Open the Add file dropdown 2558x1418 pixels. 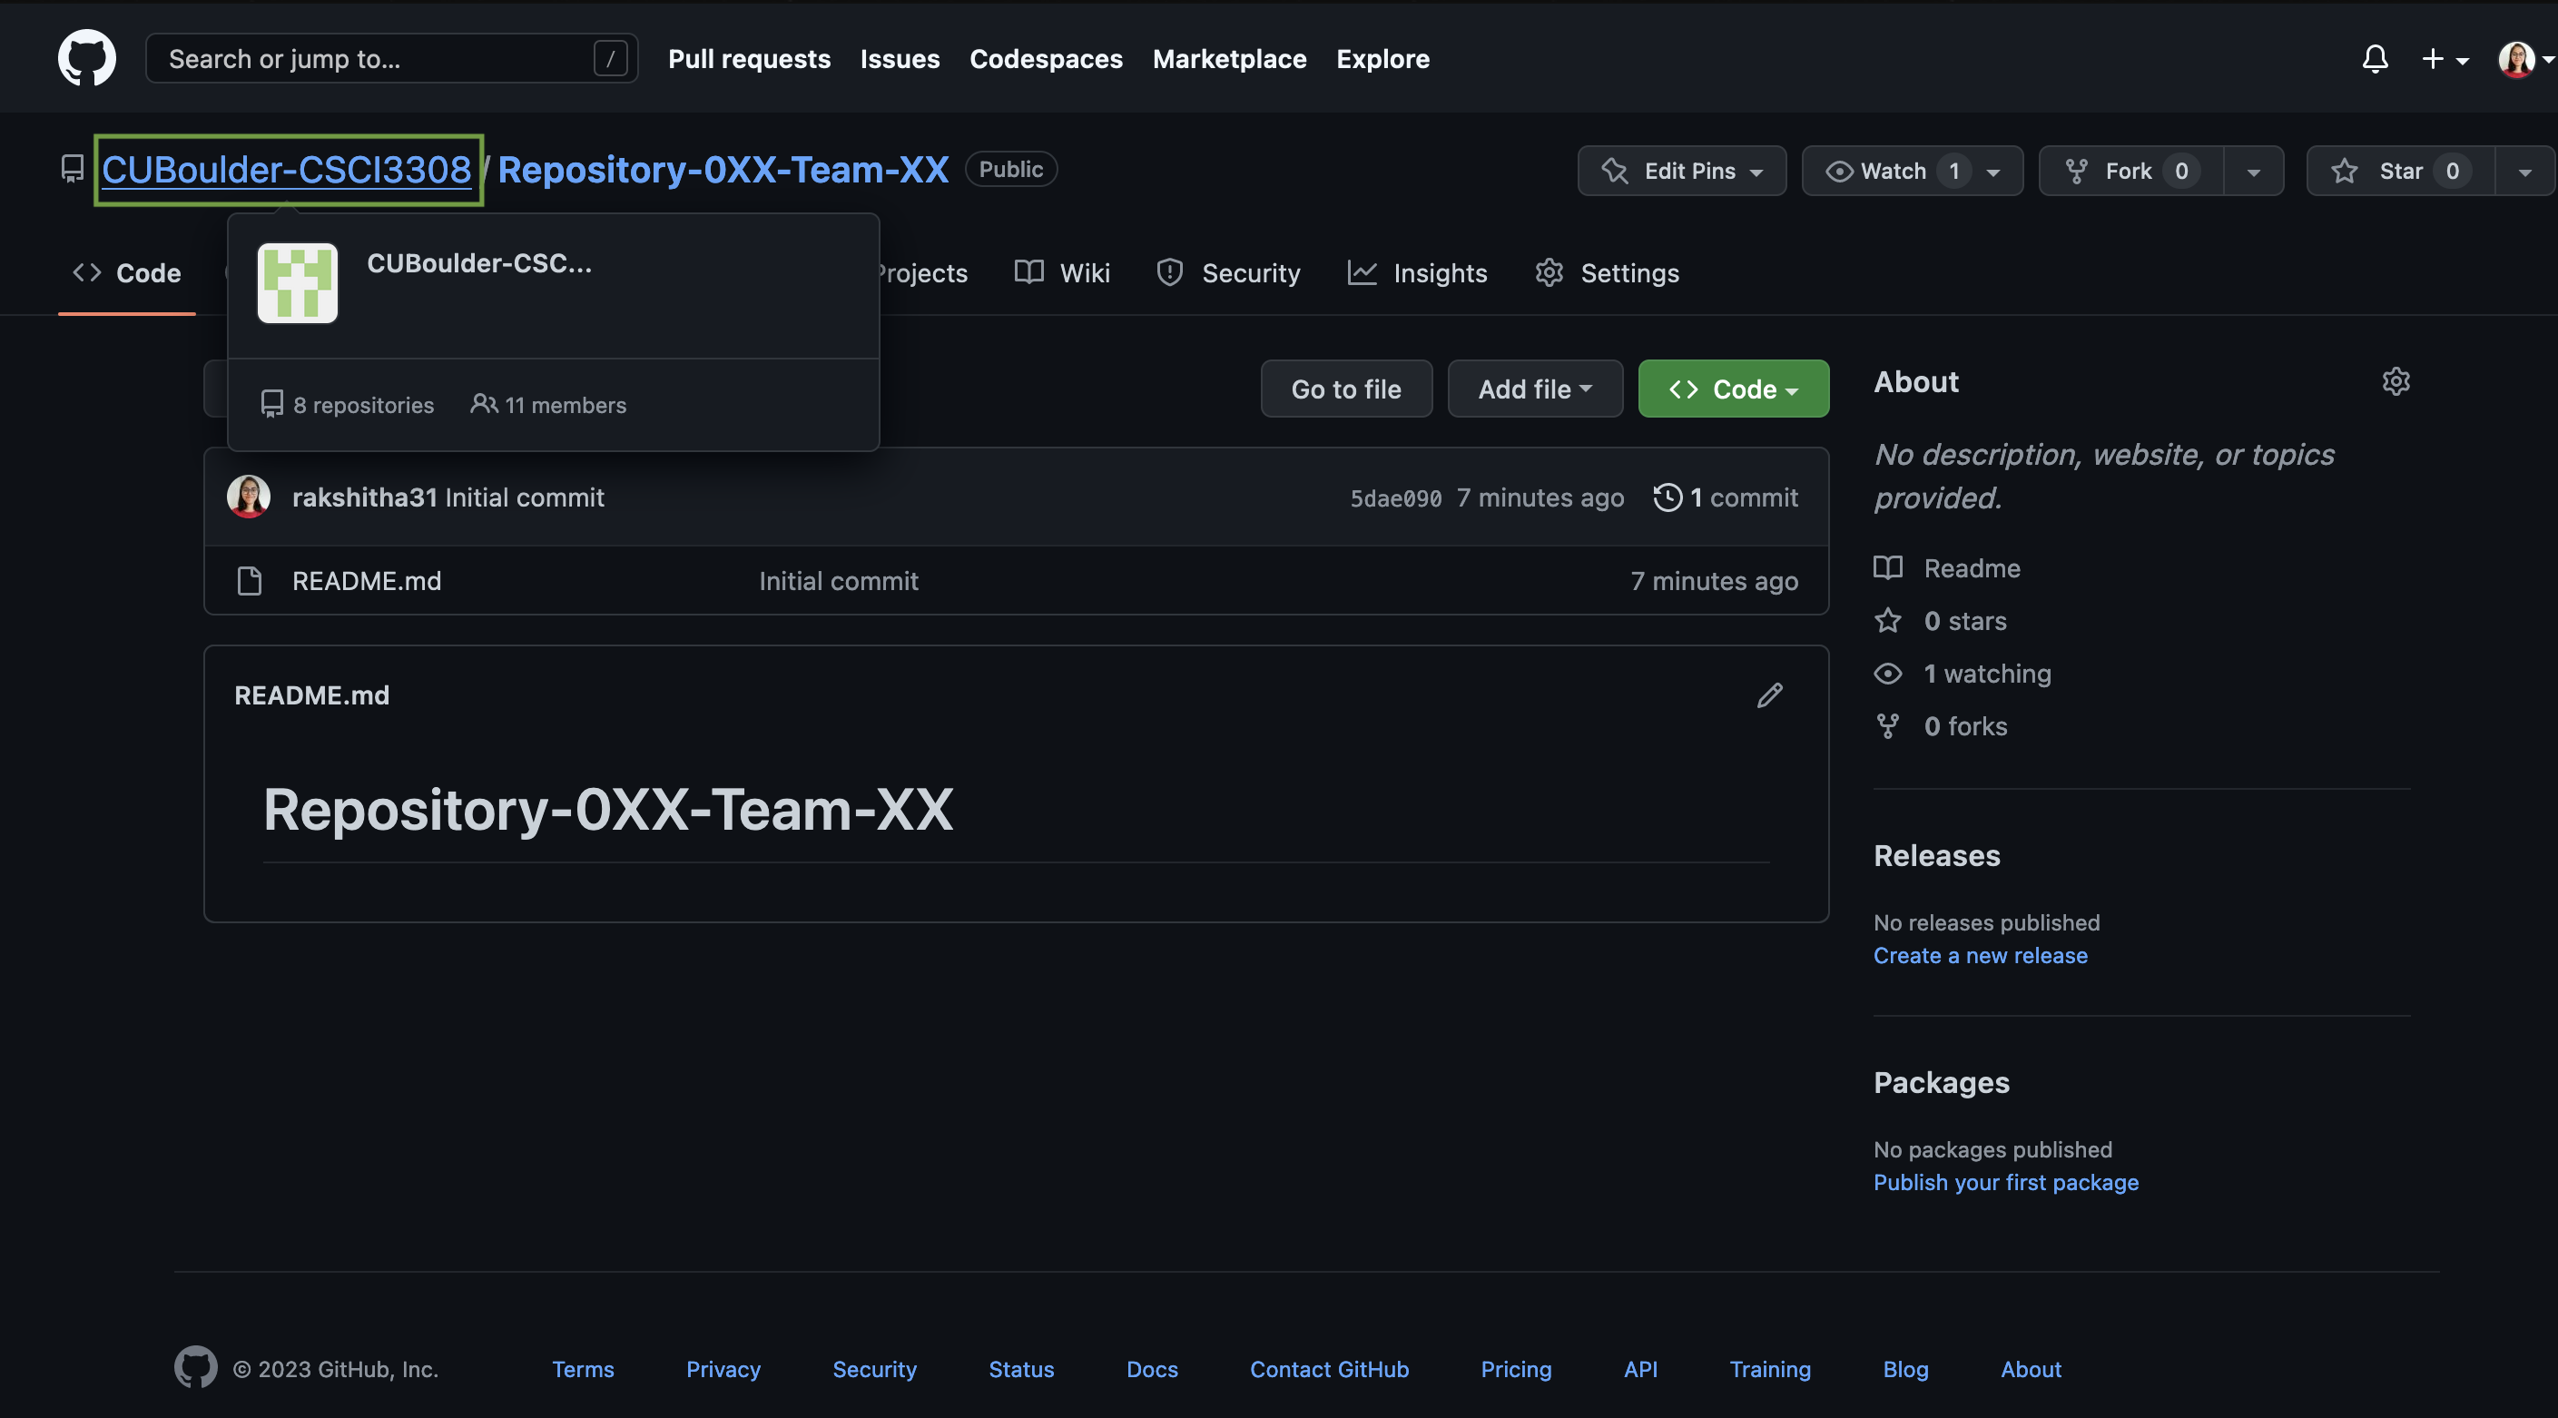coord(1534,389)
